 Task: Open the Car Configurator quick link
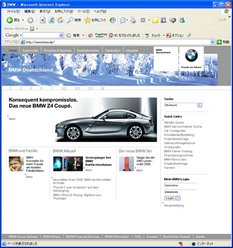[175, 130]
